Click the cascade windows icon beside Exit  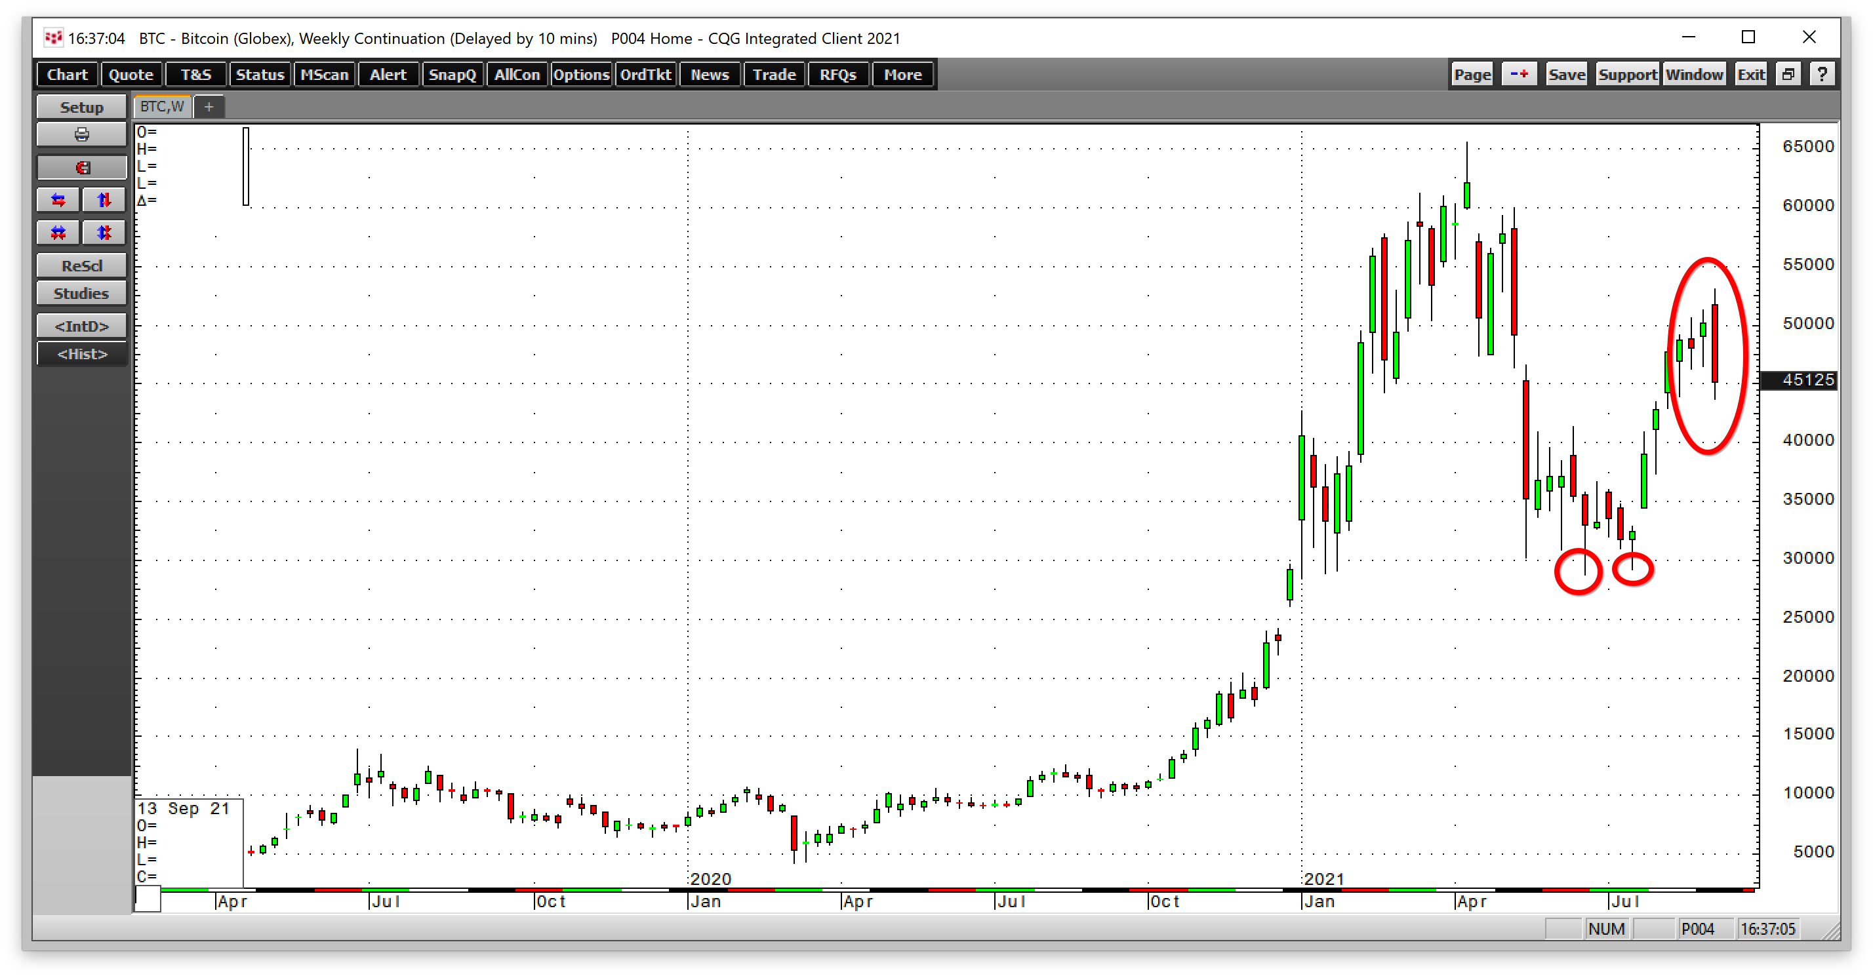(x=1788, y=75)
